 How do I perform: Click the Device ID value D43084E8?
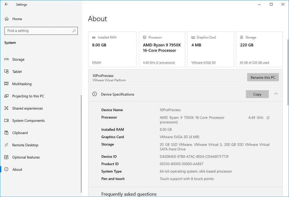click(194, 156)
